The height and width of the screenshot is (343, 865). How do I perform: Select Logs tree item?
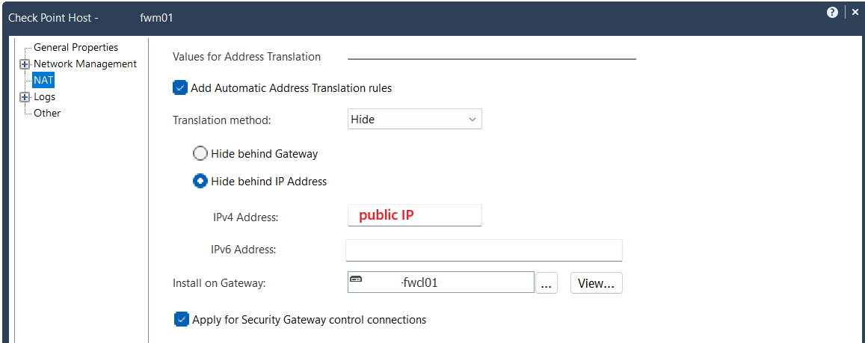[44, 97]
